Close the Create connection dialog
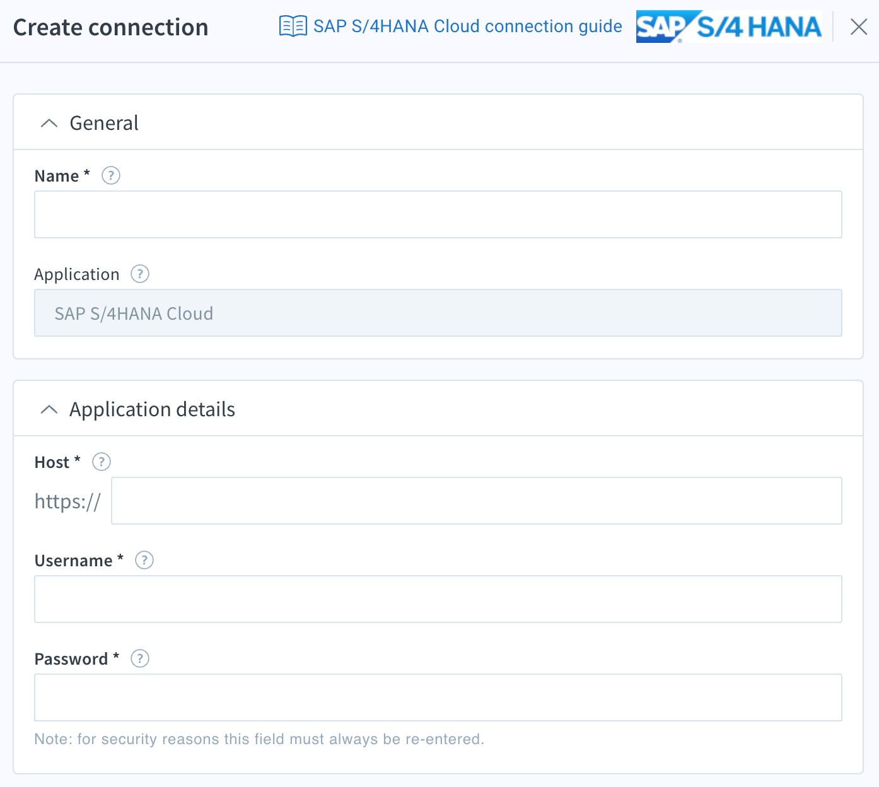Screen dimensions: 879x787 [858, 26]
